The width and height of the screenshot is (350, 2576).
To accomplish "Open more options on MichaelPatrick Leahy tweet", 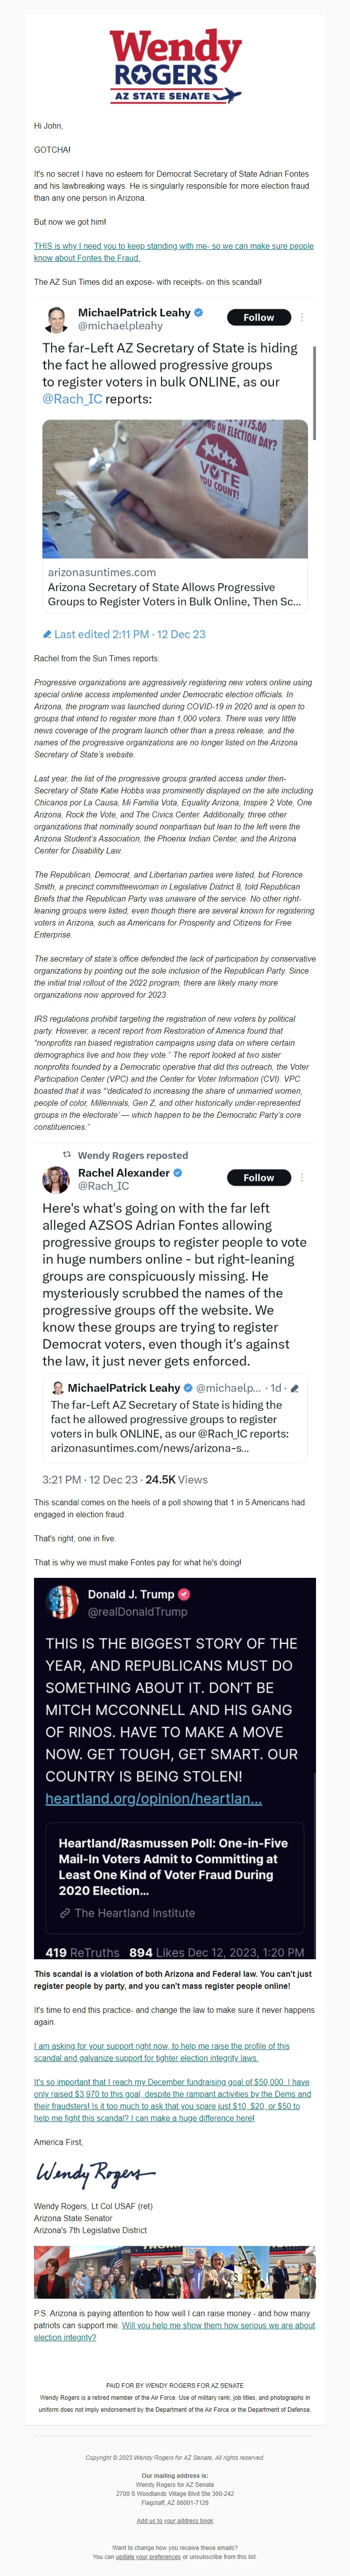I will click(303, 317).
